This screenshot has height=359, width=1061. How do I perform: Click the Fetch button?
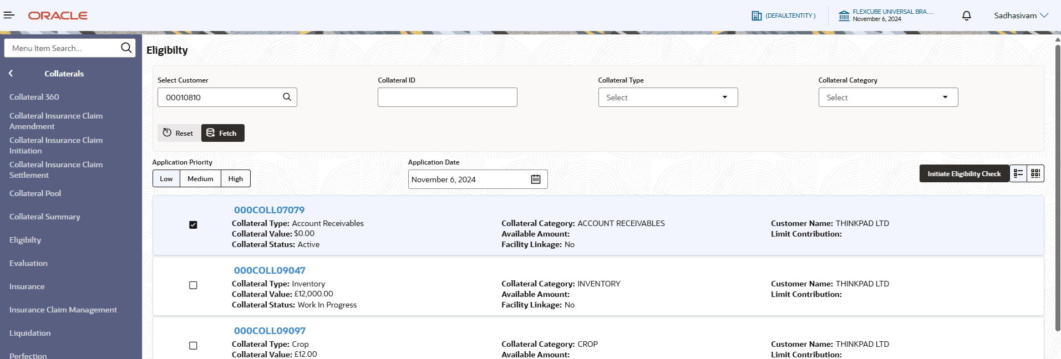(x=222, y=133)
